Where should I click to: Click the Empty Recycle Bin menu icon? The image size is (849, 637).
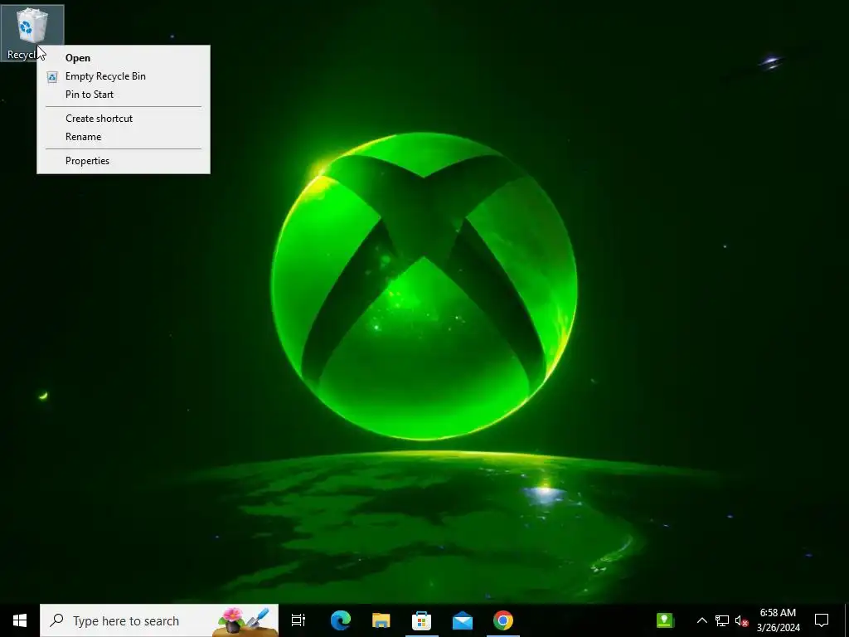pos(52,77)
